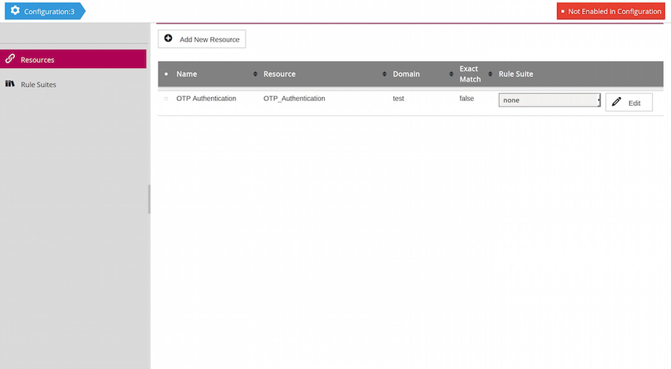Open the Rule Suite dropdown showing none
The image size is (671, 369).
(x=549, y=100)
